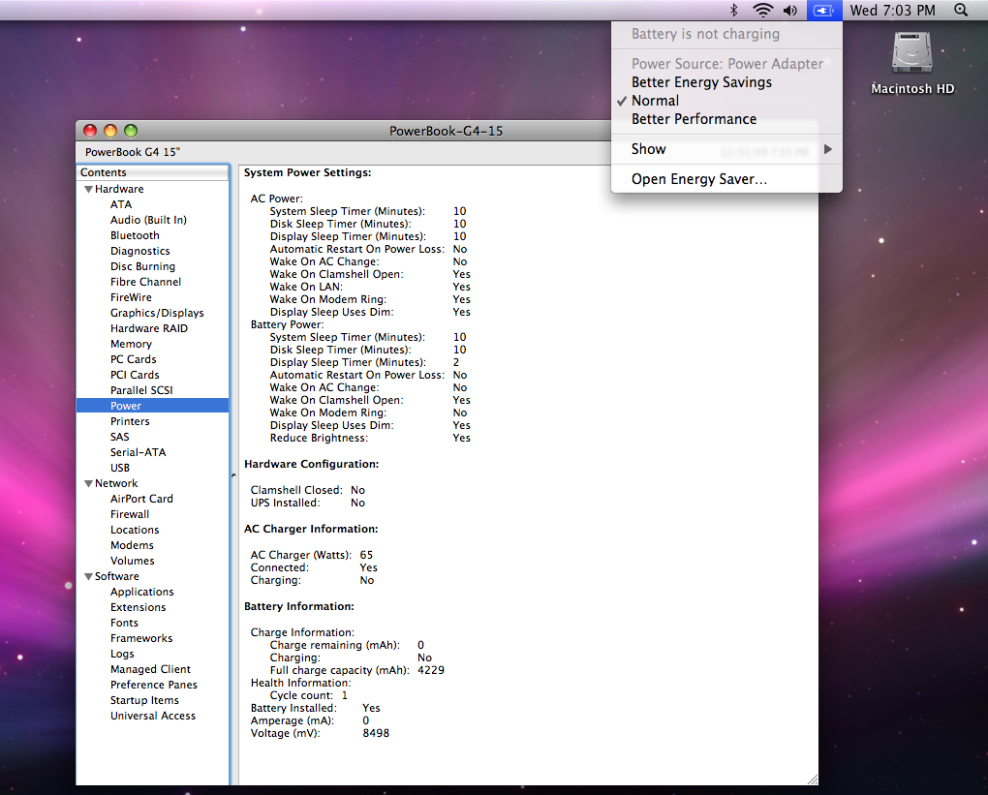
Task: Open the USB entry
Action: click(152, 468)
